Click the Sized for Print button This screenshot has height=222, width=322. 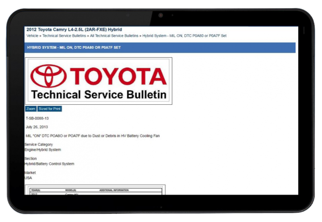(x=50, y=109)
